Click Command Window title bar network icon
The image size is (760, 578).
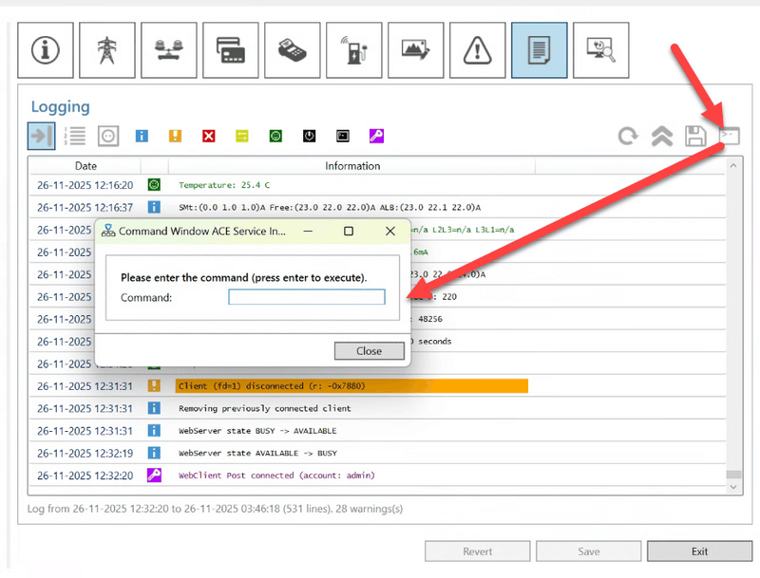point(108,231)
